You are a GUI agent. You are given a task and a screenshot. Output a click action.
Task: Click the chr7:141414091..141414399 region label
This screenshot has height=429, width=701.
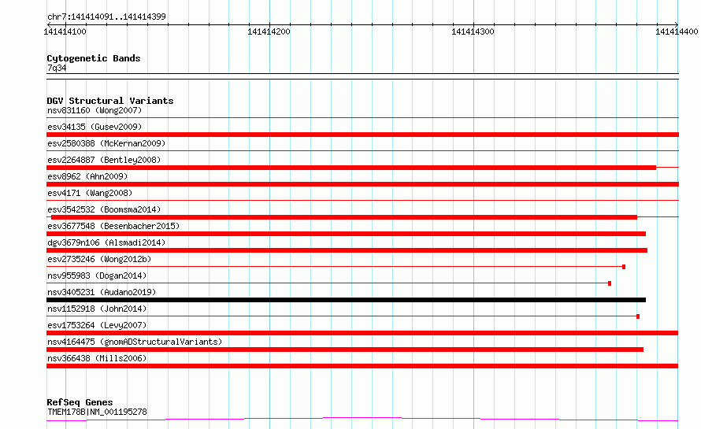pos(106,17)
